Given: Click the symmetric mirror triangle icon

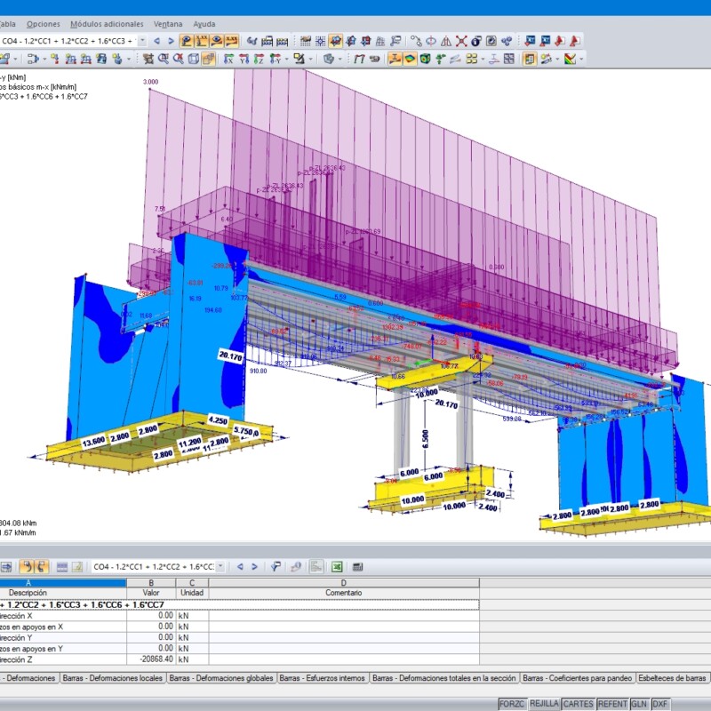Looking at the screenshot, I should click(446, 41).
